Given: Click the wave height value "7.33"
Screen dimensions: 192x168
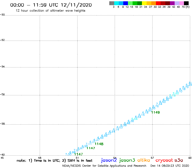Looking at the screenshot, I should [68, 154].
